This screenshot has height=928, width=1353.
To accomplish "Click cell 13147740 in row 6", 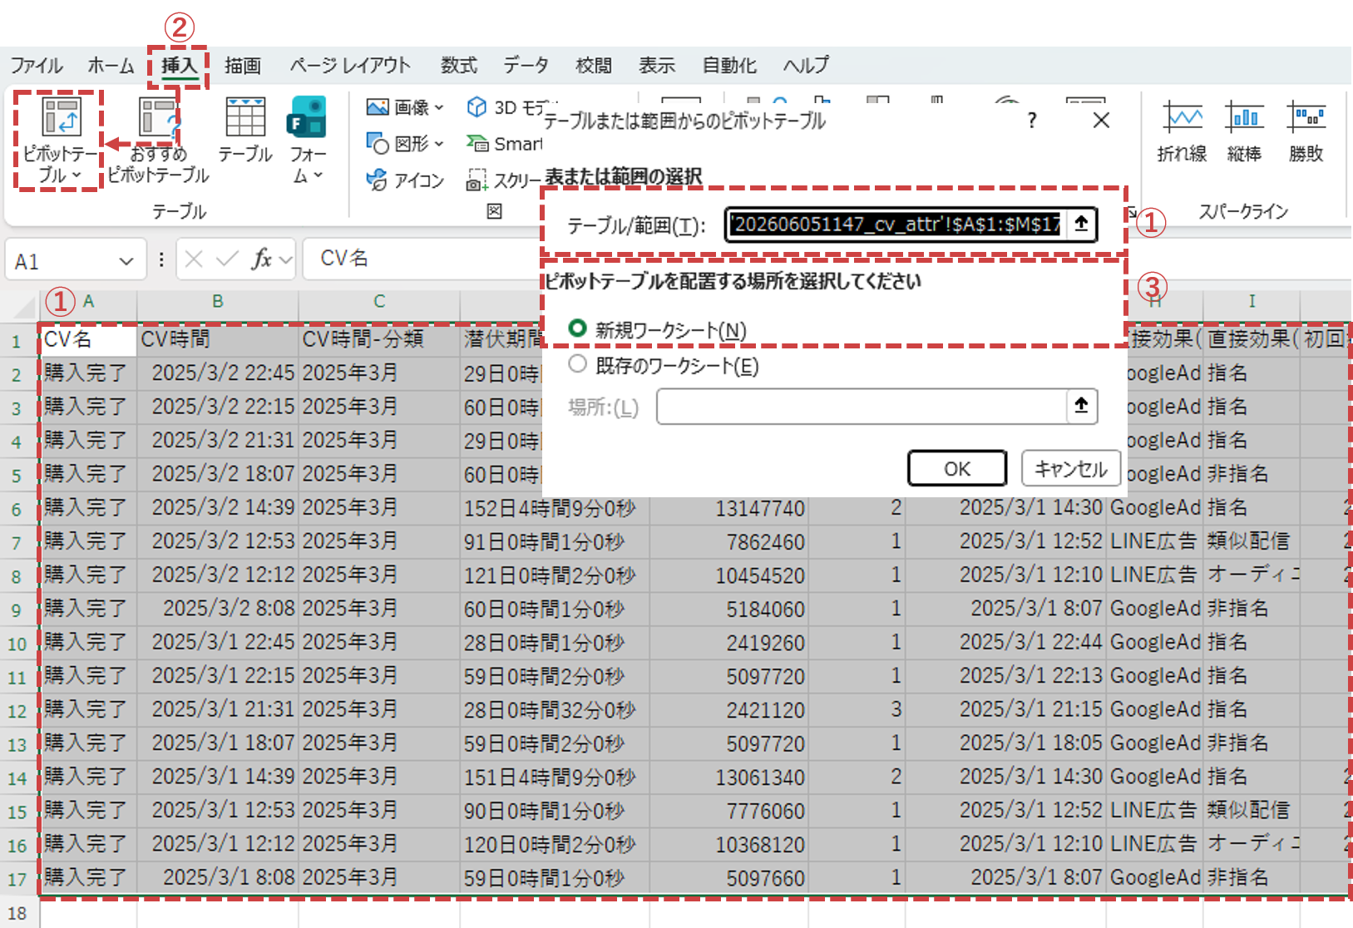I will coord(729,508).
